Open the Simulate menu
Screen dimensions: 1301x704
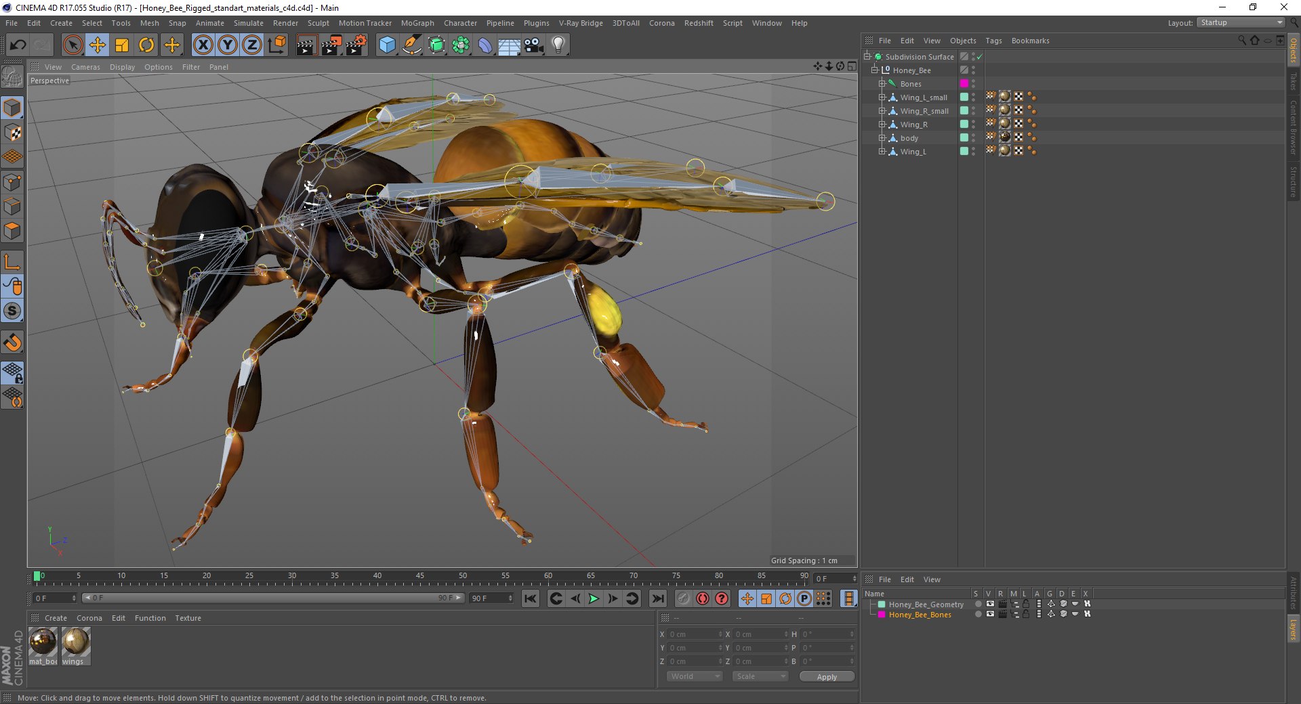click(248, 23)
